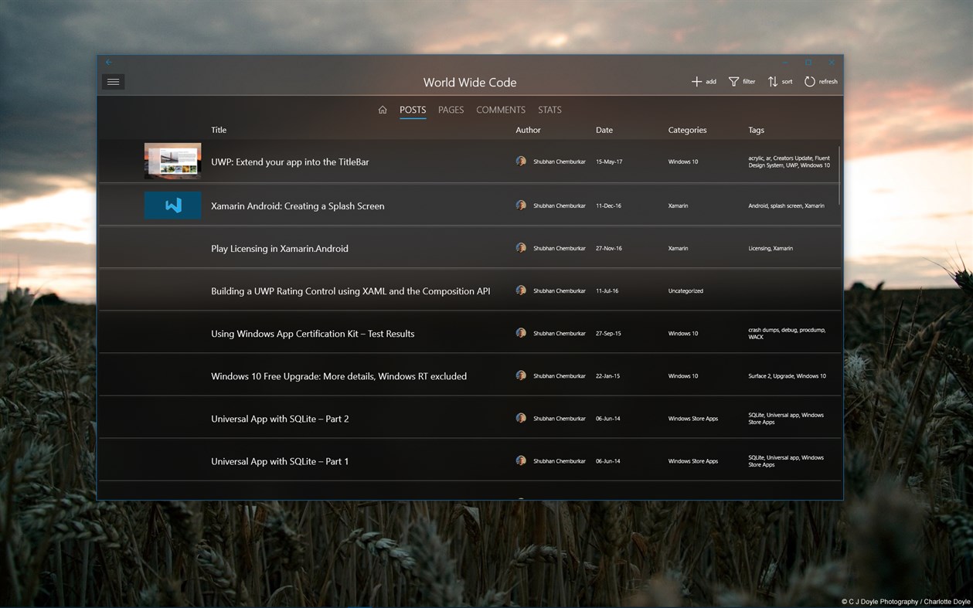Open the filter options
This screenshot has width=973, height=608.
click(x=741, y=81)
